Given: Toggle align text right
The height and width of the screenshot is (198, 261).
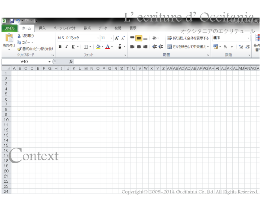Looking at the screenshot, I should (145, 47).
